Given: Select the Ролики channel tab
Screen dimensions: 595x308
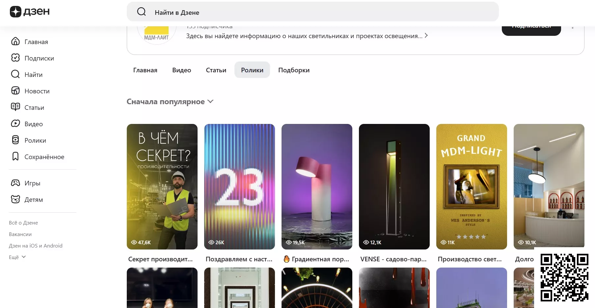Looking at the screenshot, I should pyautogui.click(x=252, y=70).
